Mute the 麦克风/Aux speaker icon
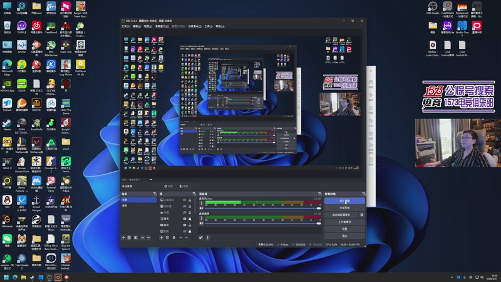The width and height of the screenshot is (501, 282). coord(201,208)
